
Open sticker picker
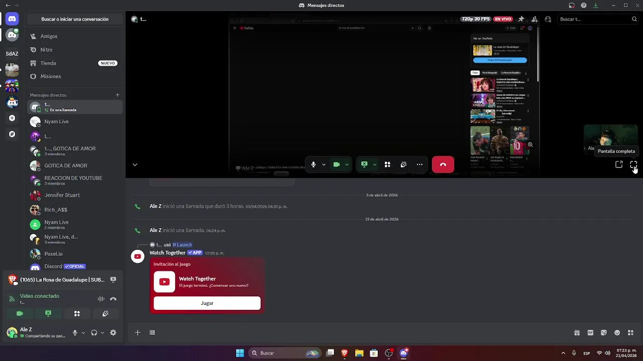pos(604,332)
